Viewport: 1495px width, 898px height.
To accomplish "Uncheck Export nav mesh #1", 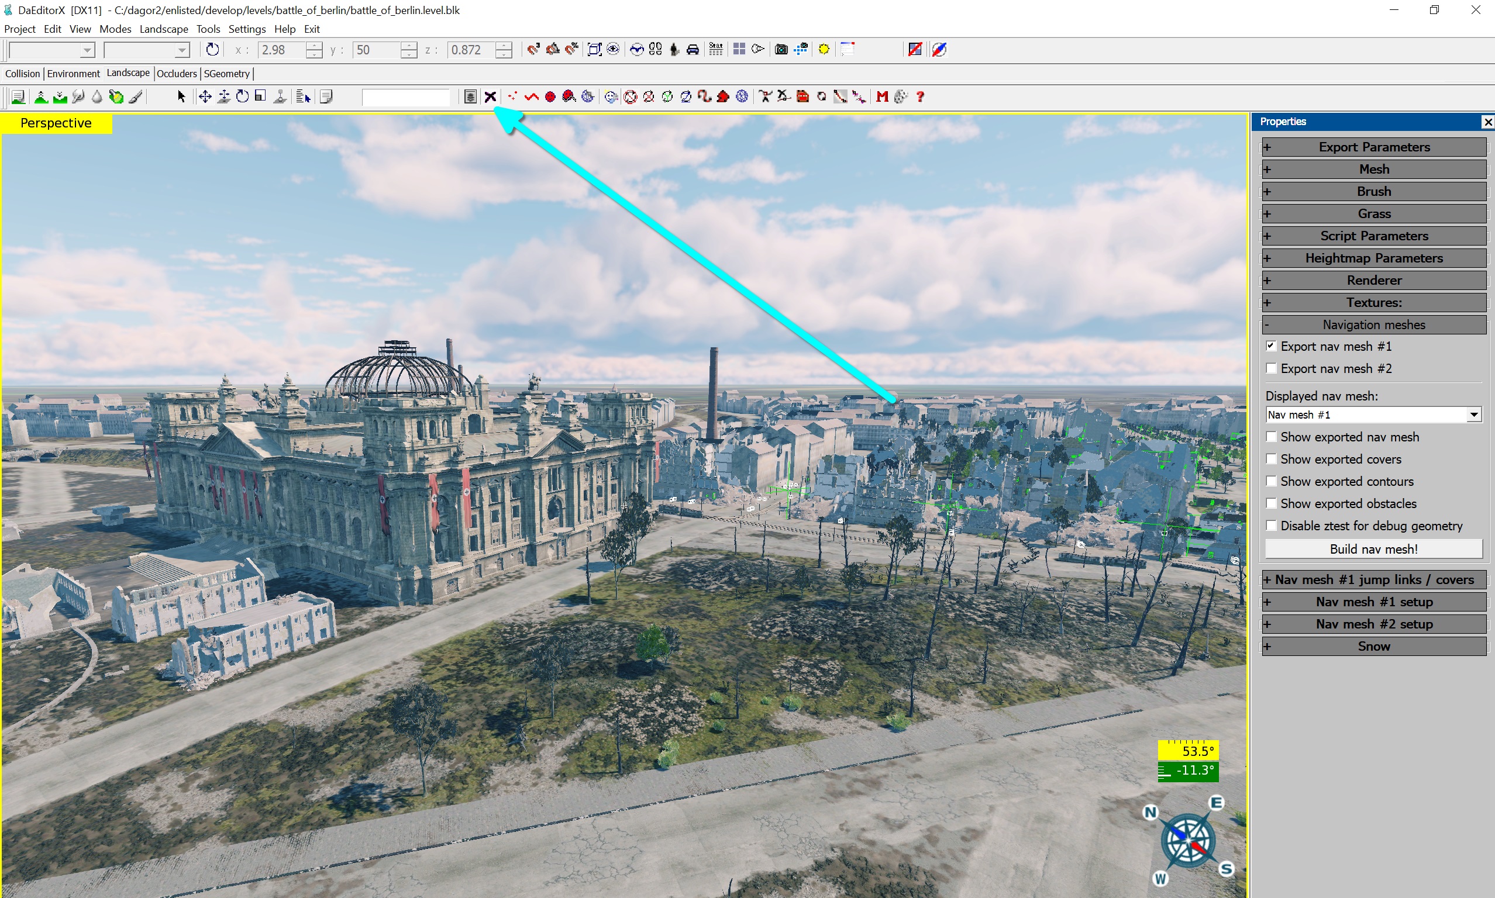I will click(x=1271, y=346).
